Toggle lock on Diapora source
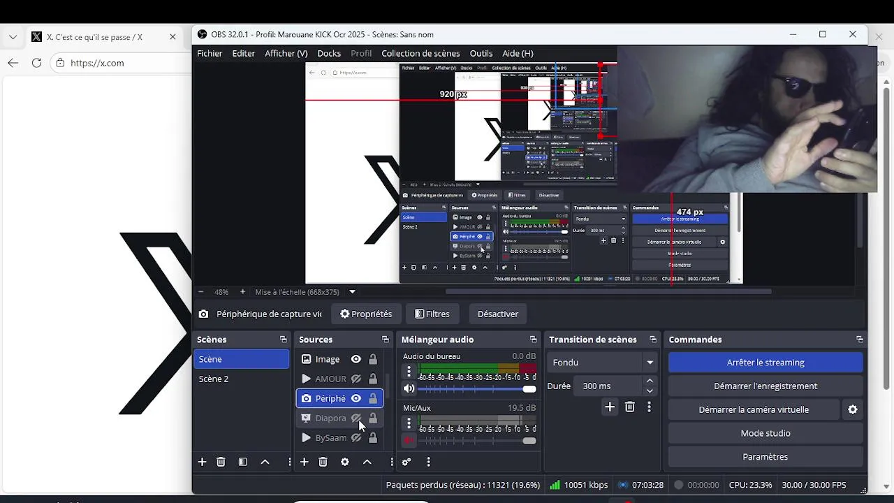Screen dimensions: 894x503 (x=373, y=418)
